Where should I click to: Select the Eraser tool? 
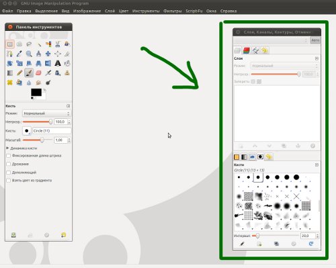38,73
